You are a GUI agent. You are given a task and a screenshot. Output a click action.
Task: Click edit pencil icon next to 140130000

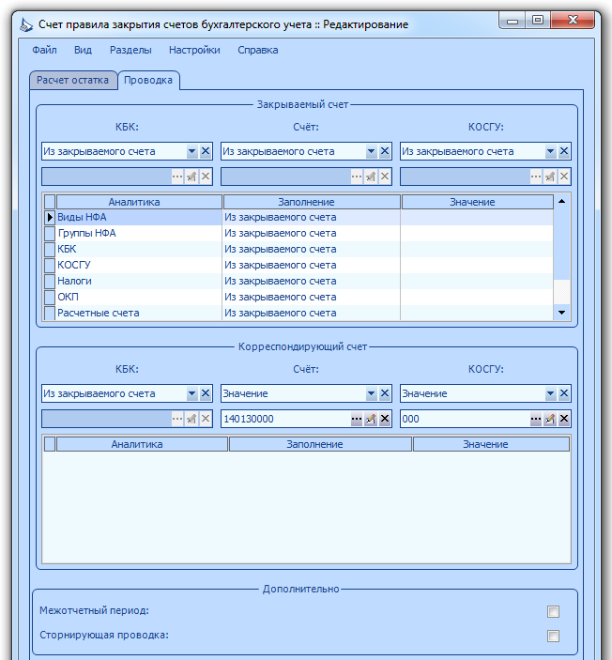point(371,419)
